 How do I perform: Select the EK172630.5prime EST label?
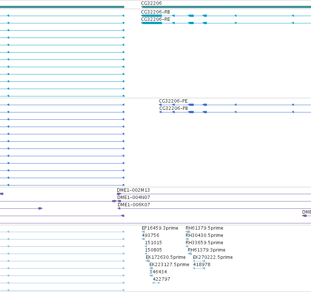tap(166, 257)
